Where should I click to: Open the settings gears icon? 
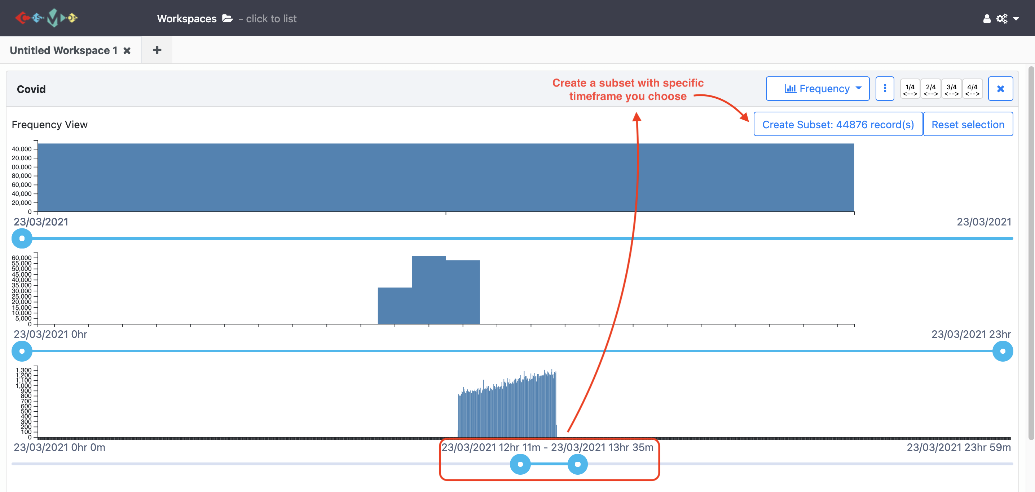(x=1002, y=18)
